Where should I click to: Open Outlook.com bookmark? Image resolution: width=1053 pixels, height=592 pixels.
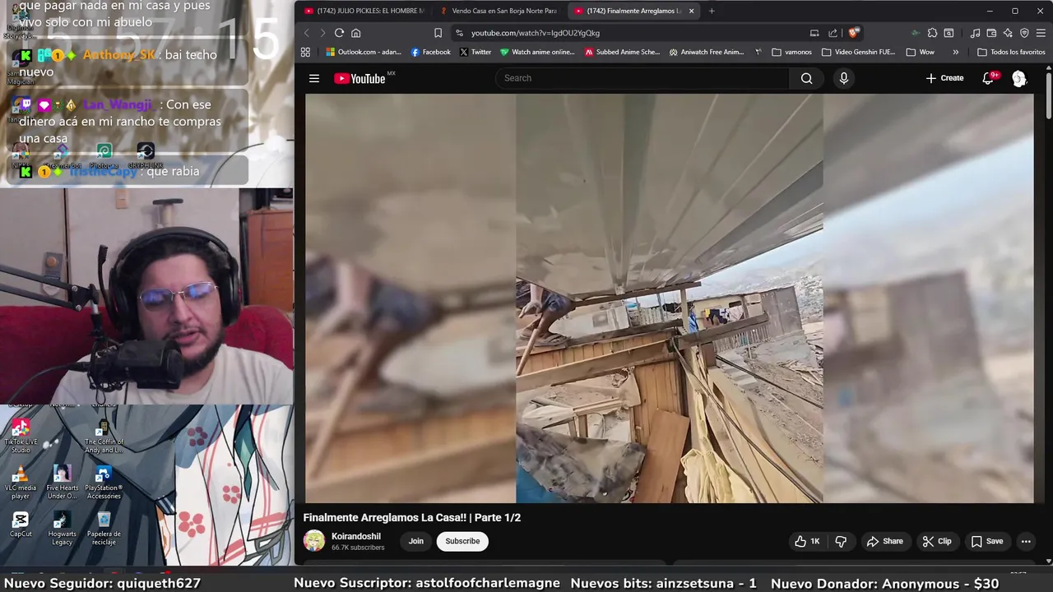point(363,52)
